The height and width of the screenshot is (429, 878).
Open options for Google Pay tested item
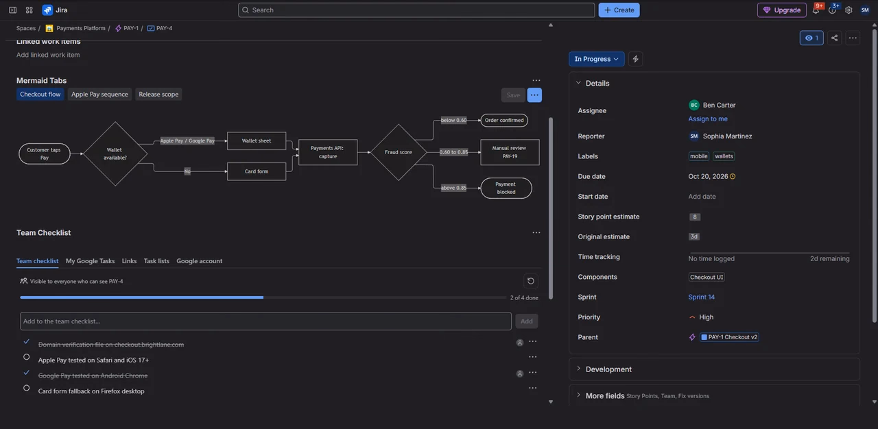pyautogui.click(x=532, y=373)
